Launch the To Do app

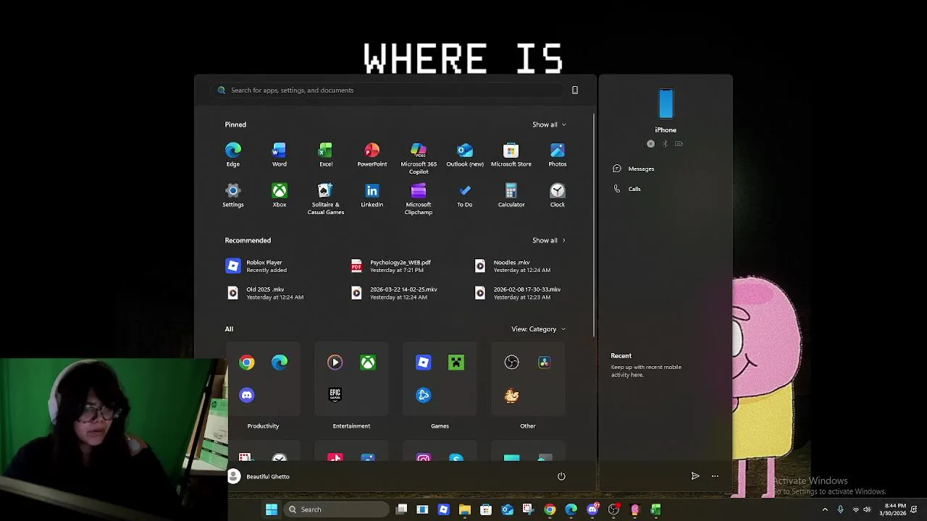(464, 195)
